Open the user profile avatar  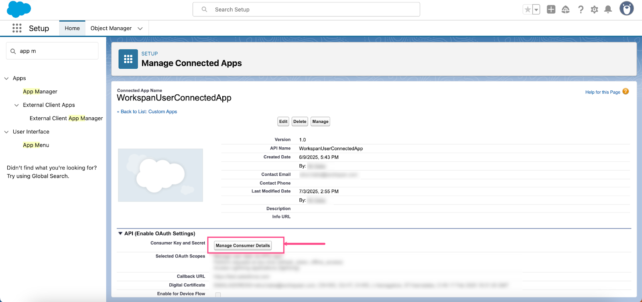click(626, 8)
